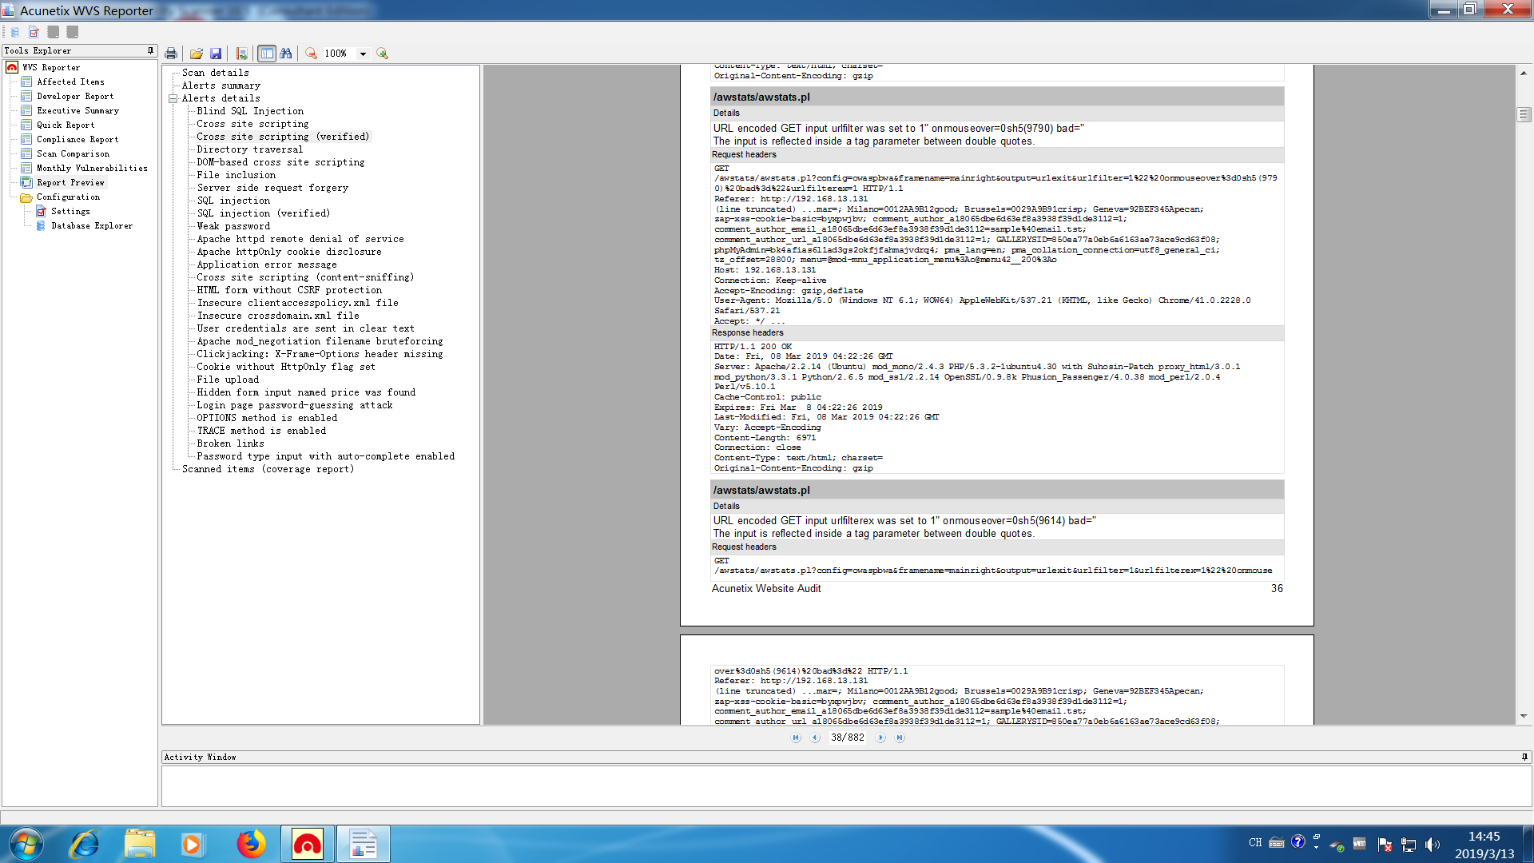1534x863 pixels.
Task: Select TRACE method is enabled alert
Action: point(261,431)
